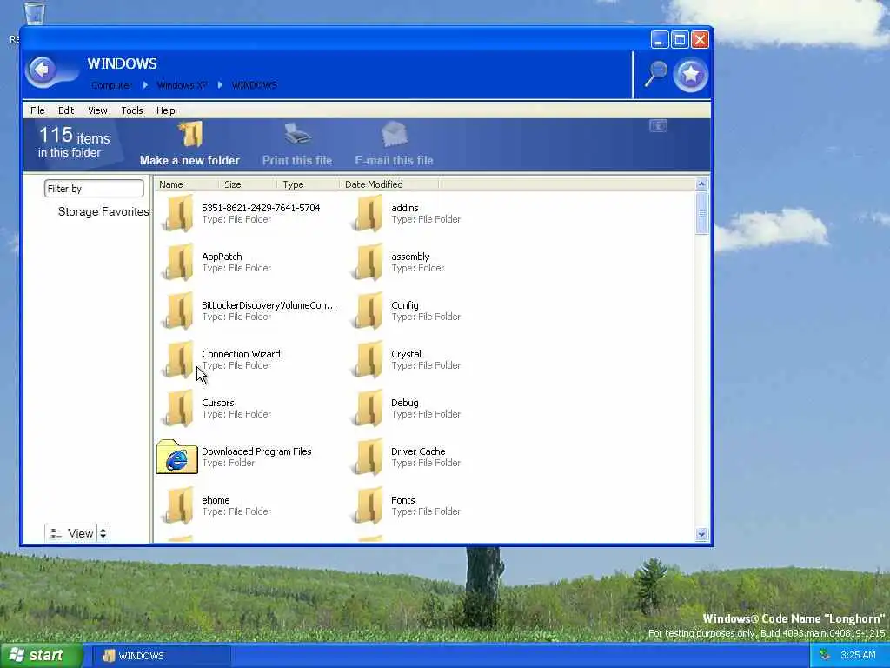Click the Make a new folder label

(189, 161)
